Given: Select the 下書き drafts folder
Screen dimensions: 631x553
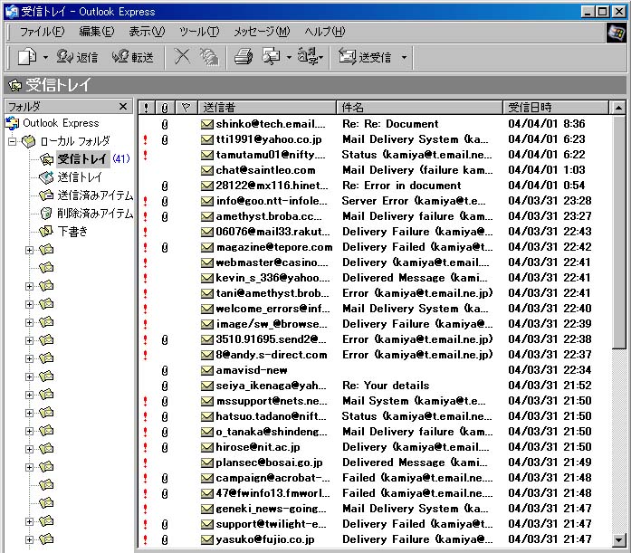Looking at the screenshot, I should tap(72, 232).
